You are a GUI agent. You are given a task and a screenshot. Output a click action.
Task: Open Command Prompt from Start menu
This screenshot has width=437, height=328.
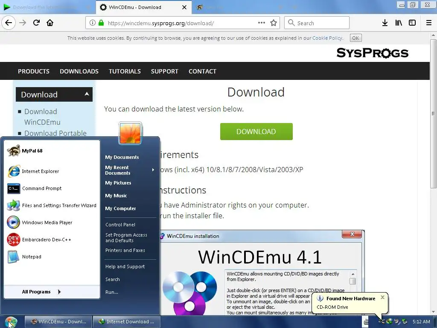(52, 188)
